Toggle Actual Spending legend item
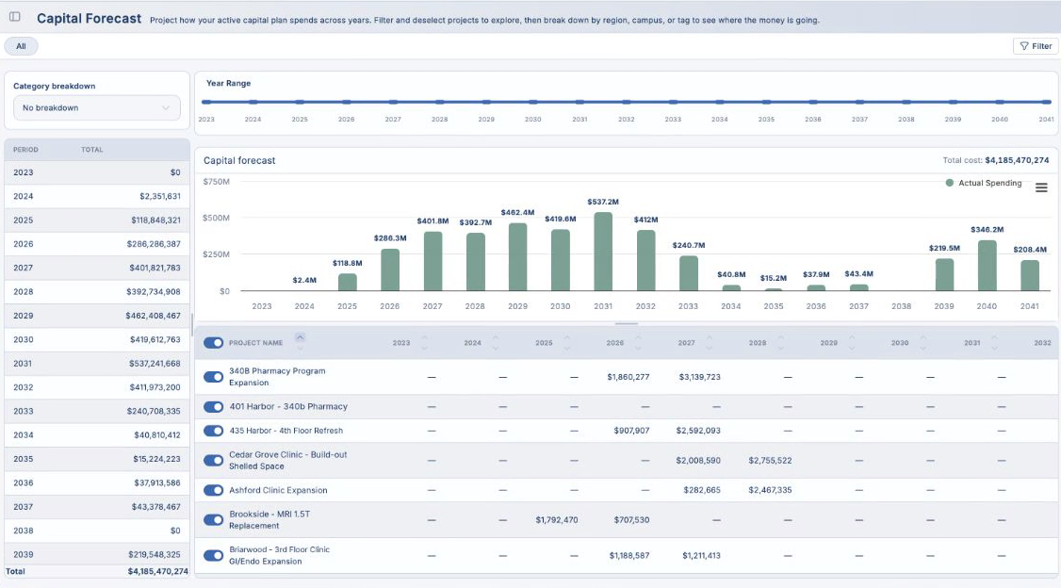1061x588 pixels. click(x=983, y=183)
